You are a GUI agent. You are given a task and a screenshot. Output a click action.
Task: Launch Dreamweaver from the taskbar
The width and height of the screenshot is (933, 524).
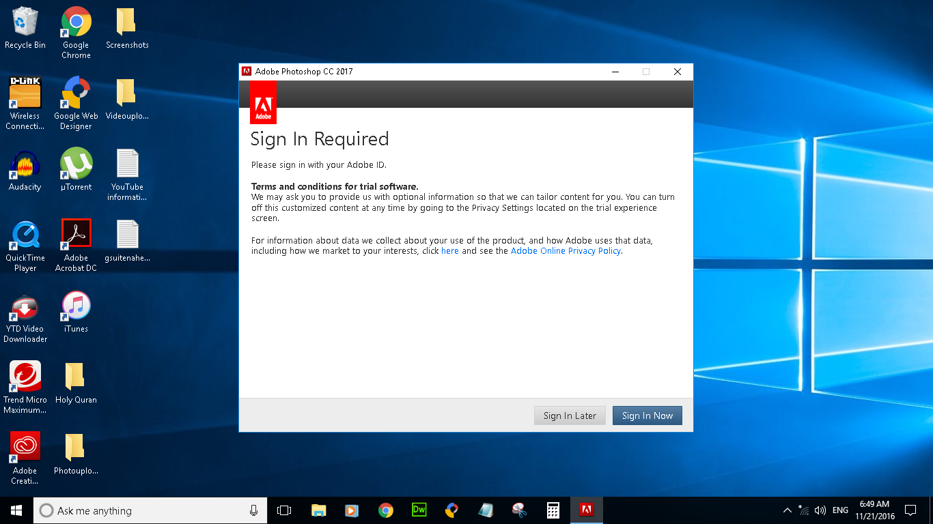419,510
